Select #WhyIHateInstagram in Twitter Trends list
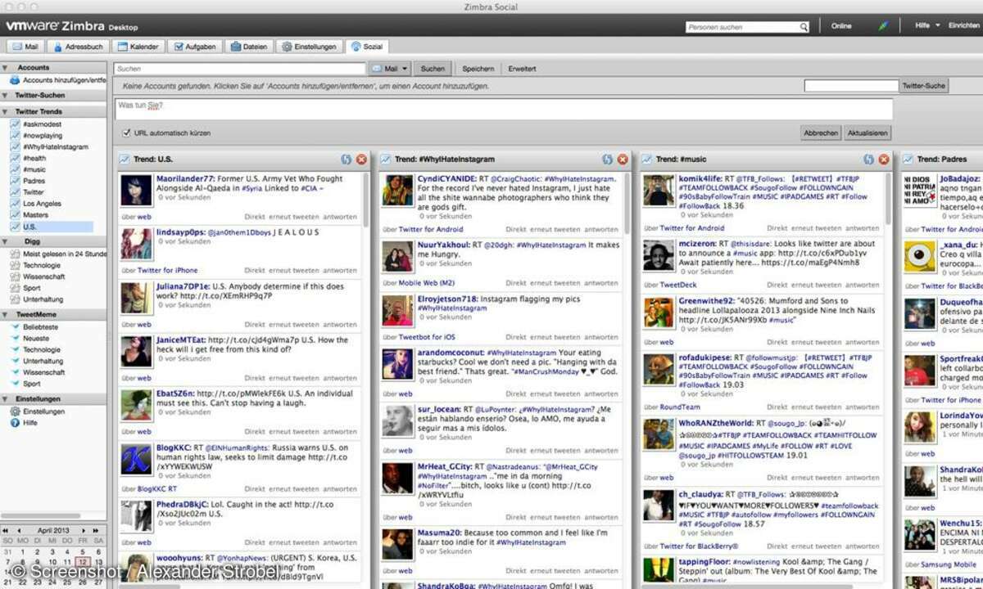 pyautogui.click(x=55, y=146)
